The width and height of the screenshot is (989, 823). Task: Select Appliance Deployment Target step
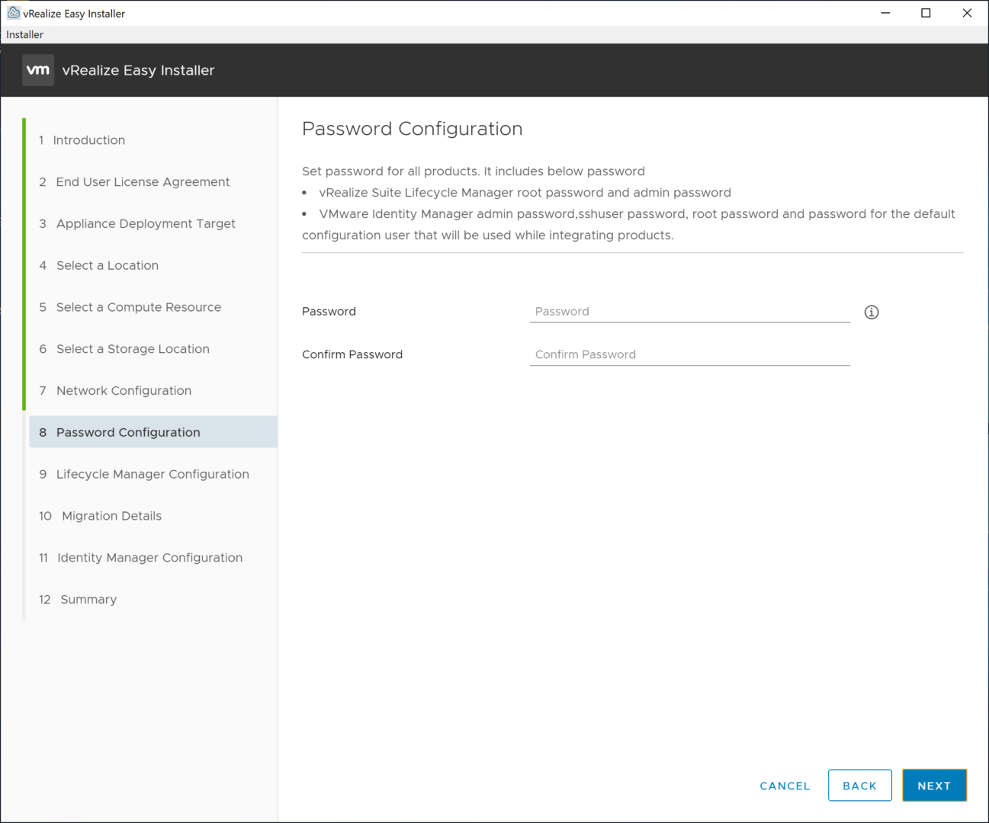pyautogui.click(x=146, y=224)
